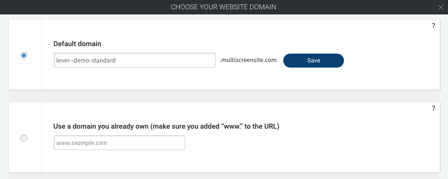The image size is (448, 179).
Task: Select the Default domain radio button
Action: (24, 55)
